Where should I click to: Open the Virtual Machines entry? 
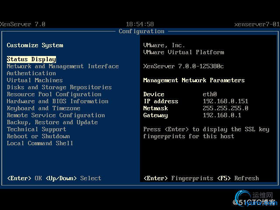[x=35, y=80]
